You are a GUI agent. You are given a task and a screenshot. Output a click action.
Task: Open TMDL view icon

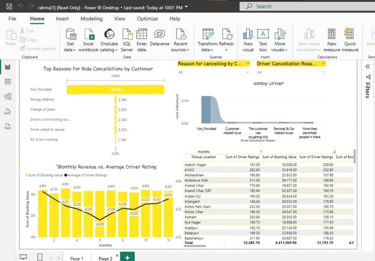tap(7, 126)
